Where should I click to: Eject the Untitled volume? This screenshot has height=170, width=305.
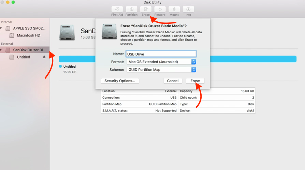44,57
